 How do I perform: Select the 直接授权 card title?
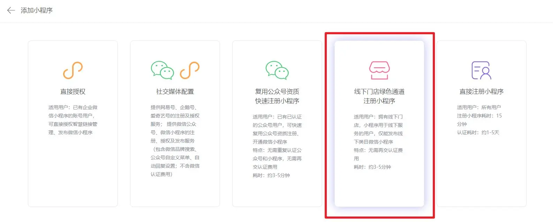coord(73,92)
